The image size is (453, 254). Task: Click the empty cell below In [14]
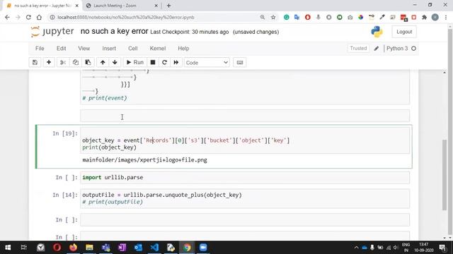click(245, 219)
